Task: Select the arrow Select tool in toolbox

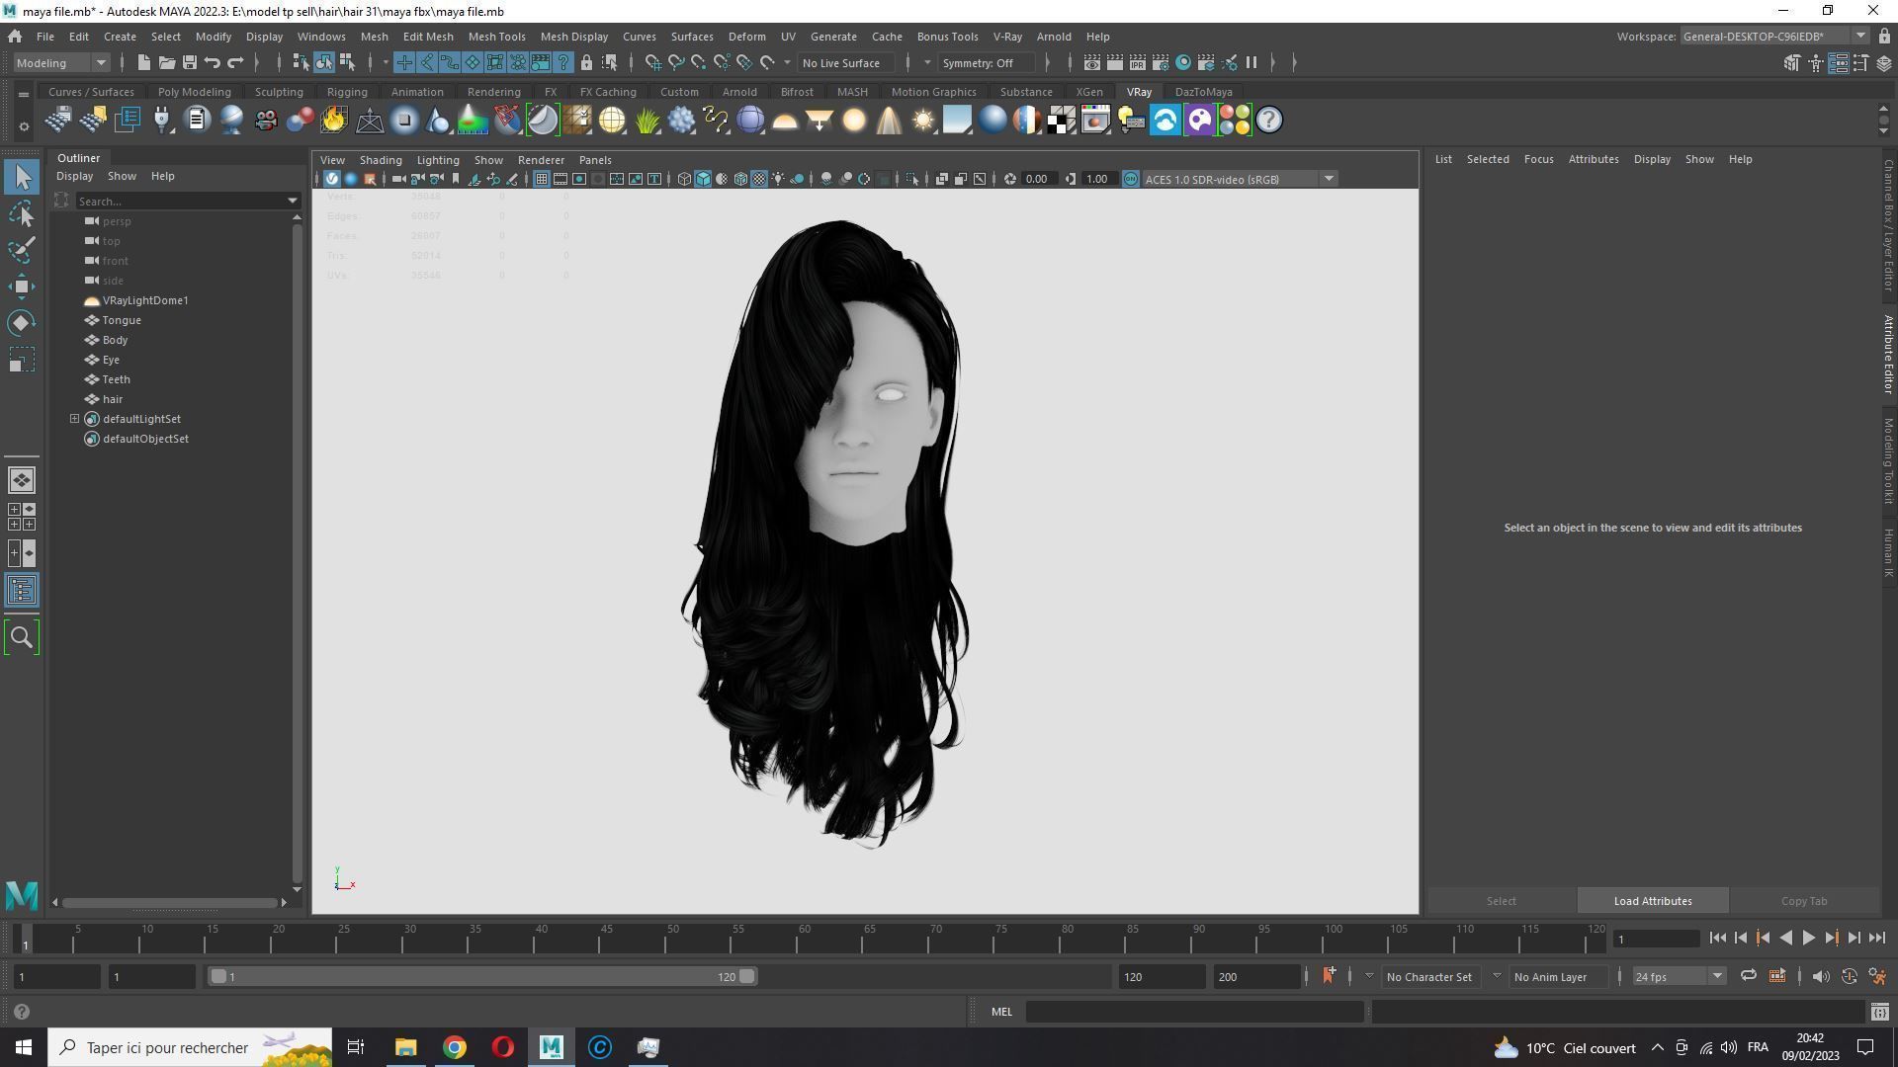Action: (22, 178)
